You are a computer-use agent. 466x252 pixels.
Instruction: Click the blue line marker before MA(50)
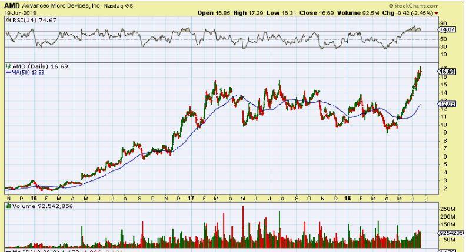8,72
